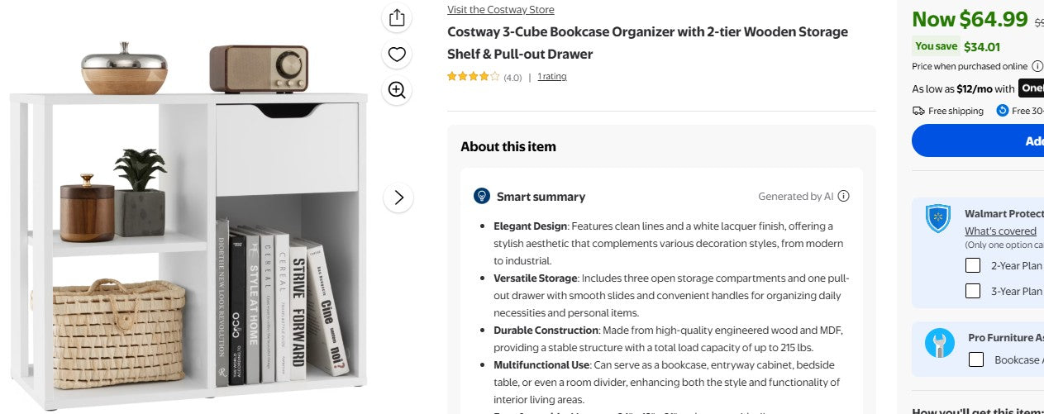Open image zoom with magnifier icon
Viewport: 1044px width, 414px height.
click(397, 90)
